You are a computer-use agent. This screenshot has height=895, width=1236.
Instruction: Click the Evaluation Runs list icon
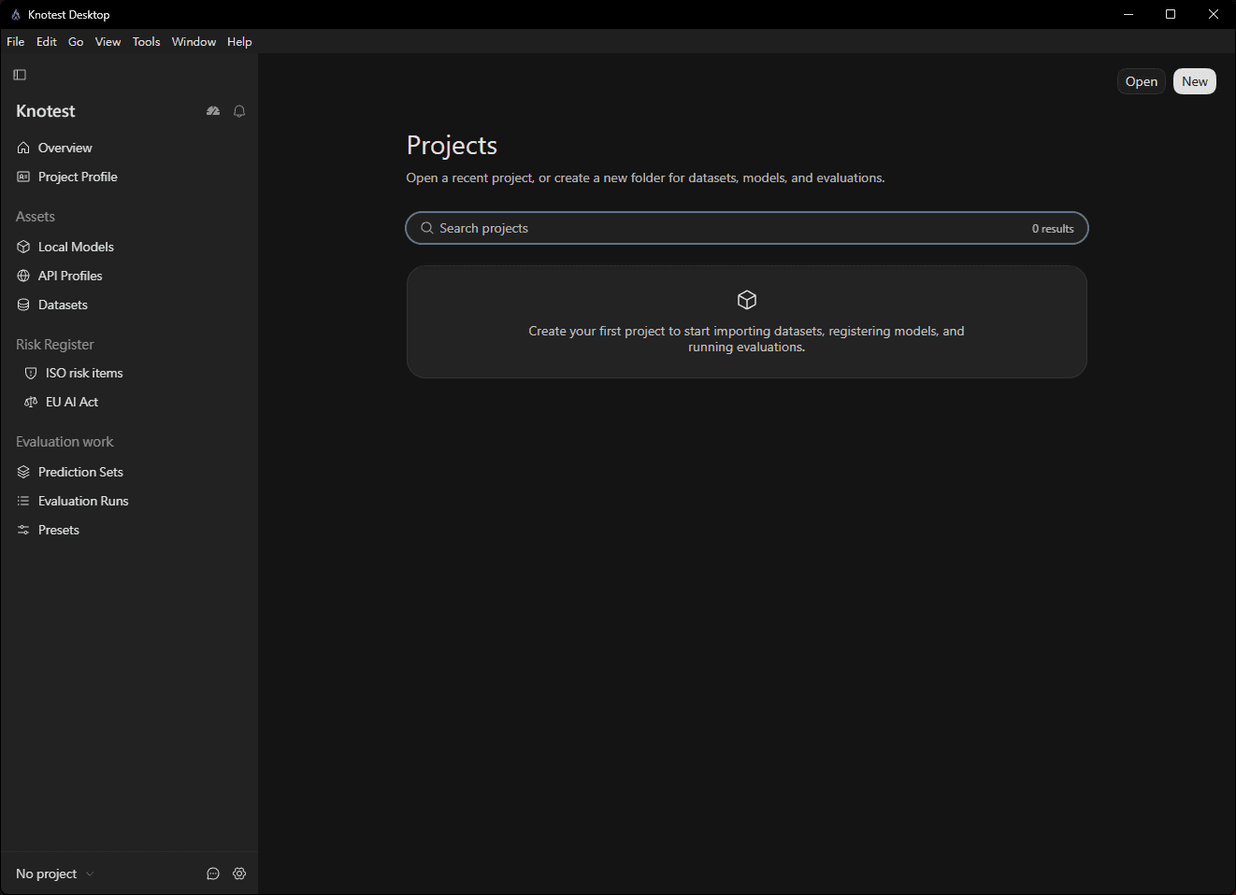(x=23, y=501)
